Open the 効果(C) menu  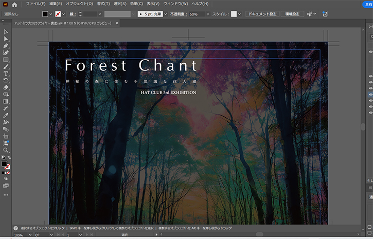[x=137, y=4]
